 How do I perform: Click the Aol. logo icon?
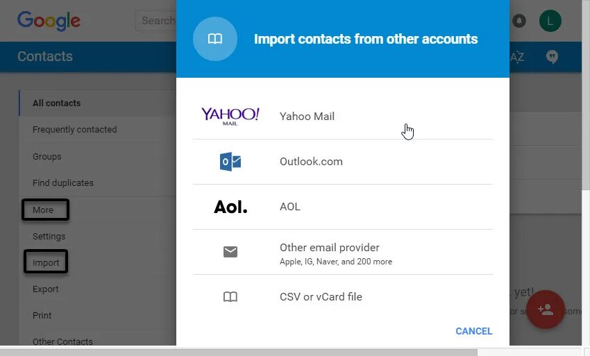pos(230,207)
